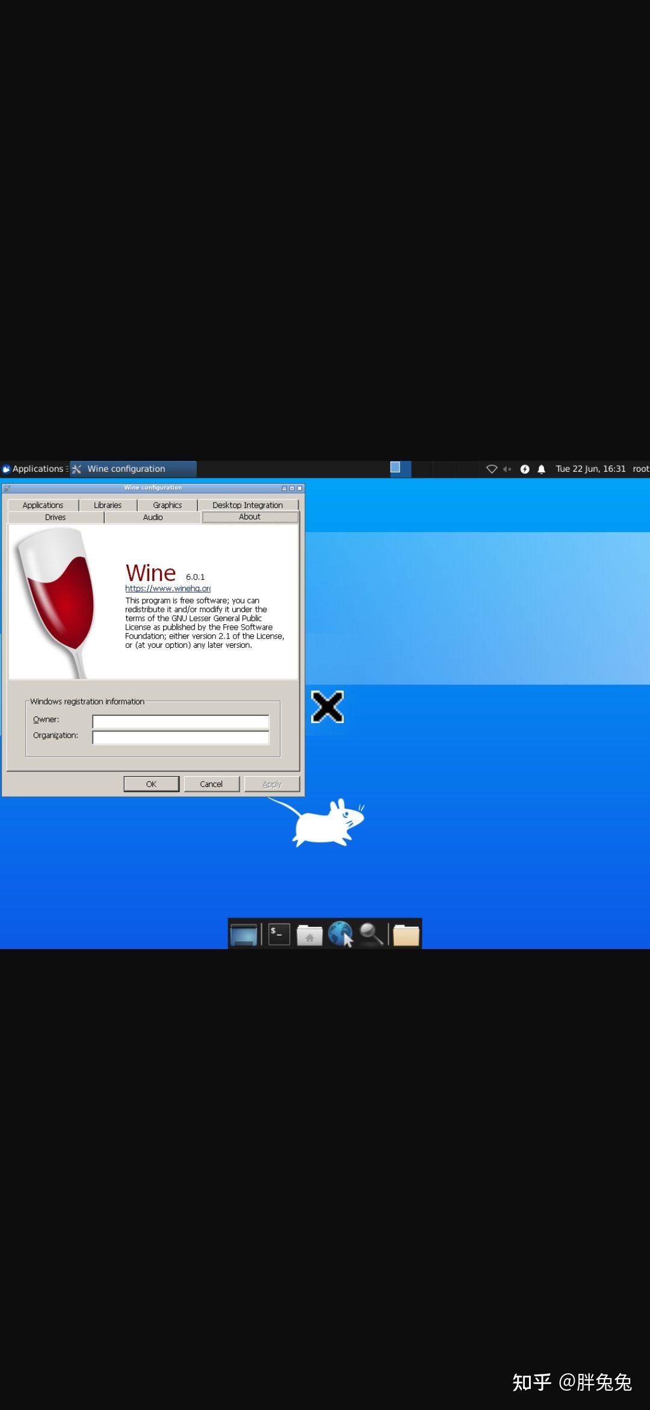650x1410 pixels.
Task: Click the Show Desktop dock icon
Action: 244,935
